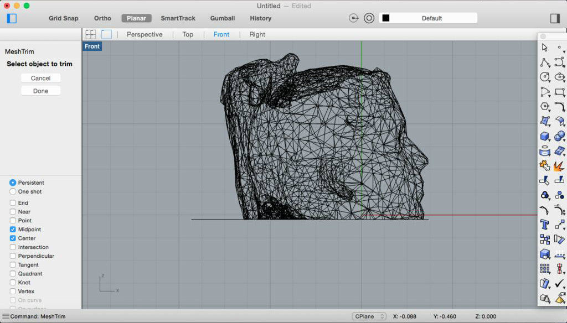Enable the End object snap
Image resolution: width=567 pixels, height=323 pixels.
[13, 203]
